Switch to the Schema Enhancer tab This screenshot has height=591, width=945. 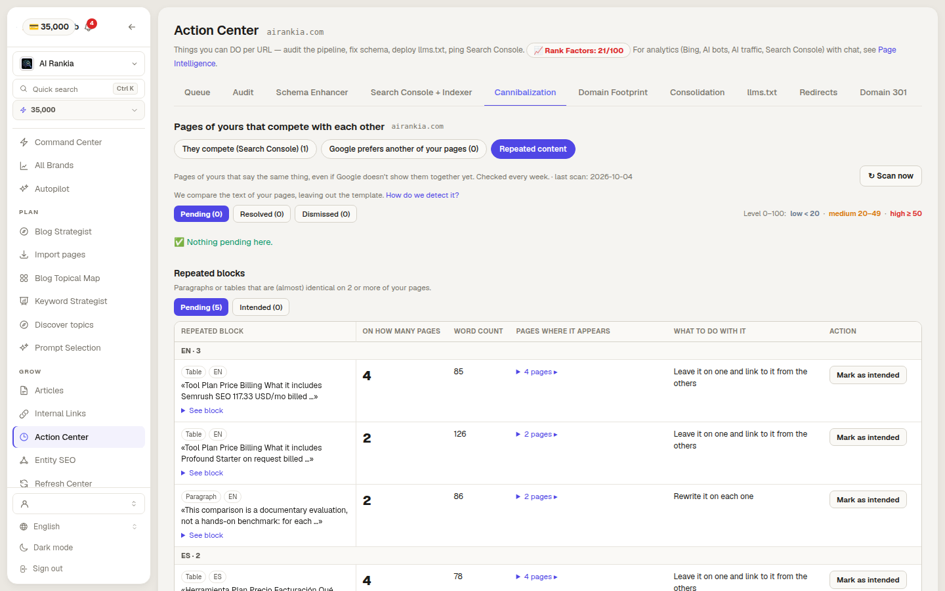click(x=312, y=93)
